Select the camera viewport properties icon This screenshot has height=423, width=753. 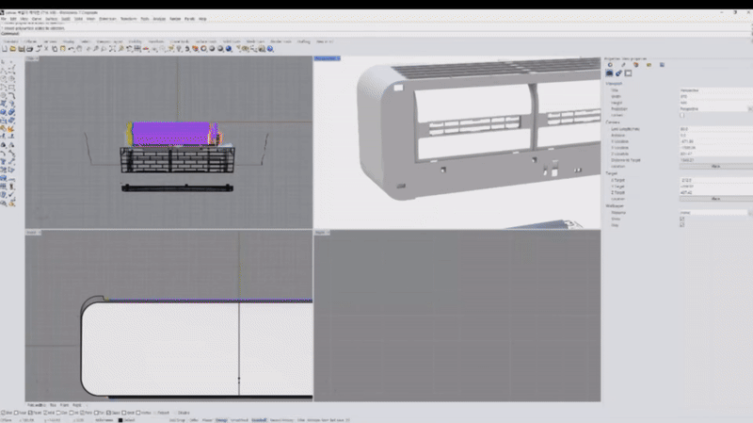click(609, 73)
